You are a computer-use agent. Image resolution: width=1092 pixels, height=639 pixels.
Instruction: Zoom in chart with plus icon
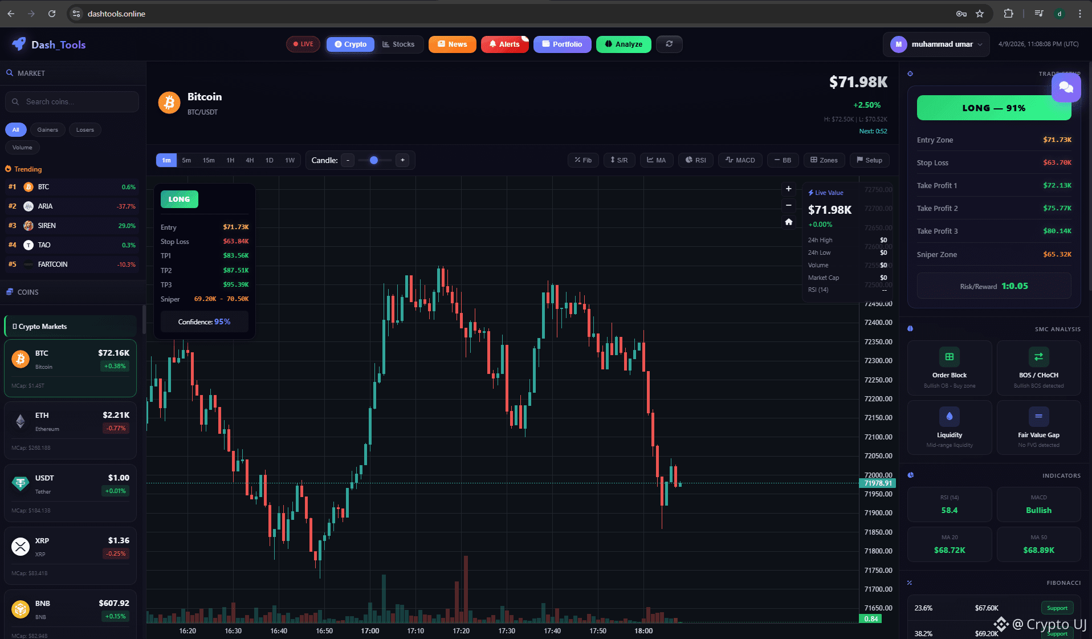(789, 189)
